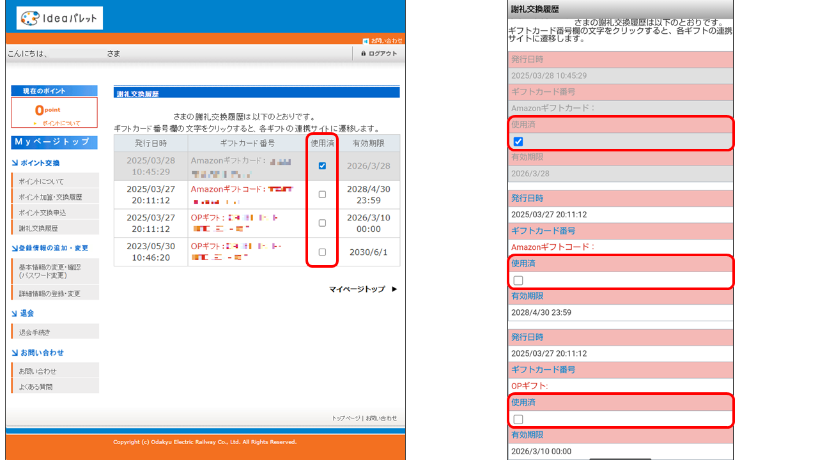
Task: Toggle checked 使用済 box in mobile view
Action: tap(518, 142)
